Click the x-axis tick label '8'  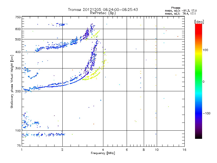pos(144,150)
